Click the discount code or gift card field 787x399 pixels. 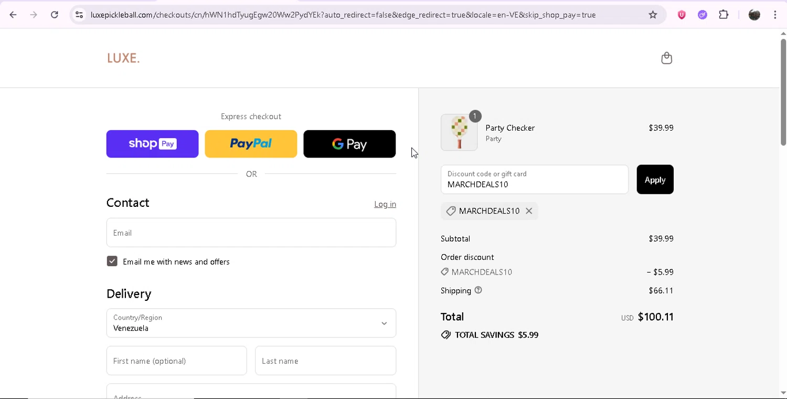pyautogui.click(x=535, y=180)
